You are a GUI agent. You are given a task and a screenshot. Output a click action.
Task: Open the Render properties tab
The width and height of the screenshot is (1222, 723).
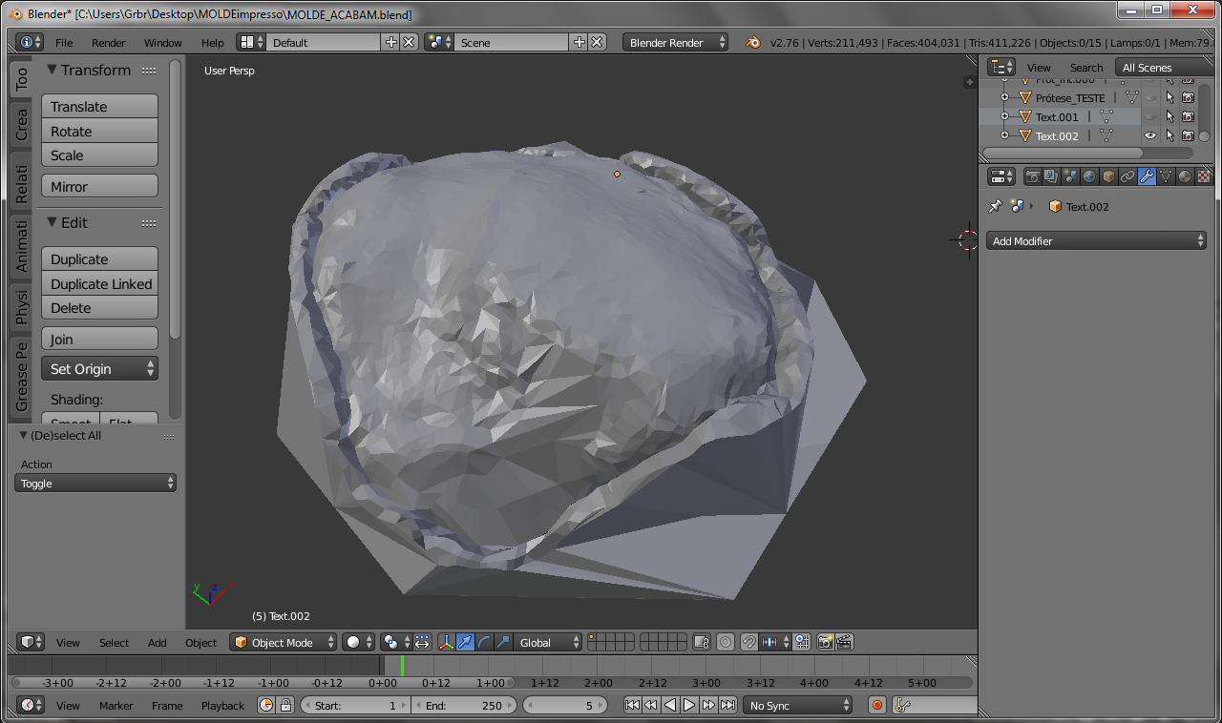click(x=1032, y=176)
